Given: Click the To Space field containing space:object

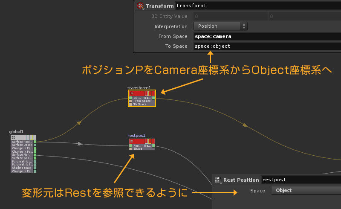Looking at the screenshot, I should point(267,46).
